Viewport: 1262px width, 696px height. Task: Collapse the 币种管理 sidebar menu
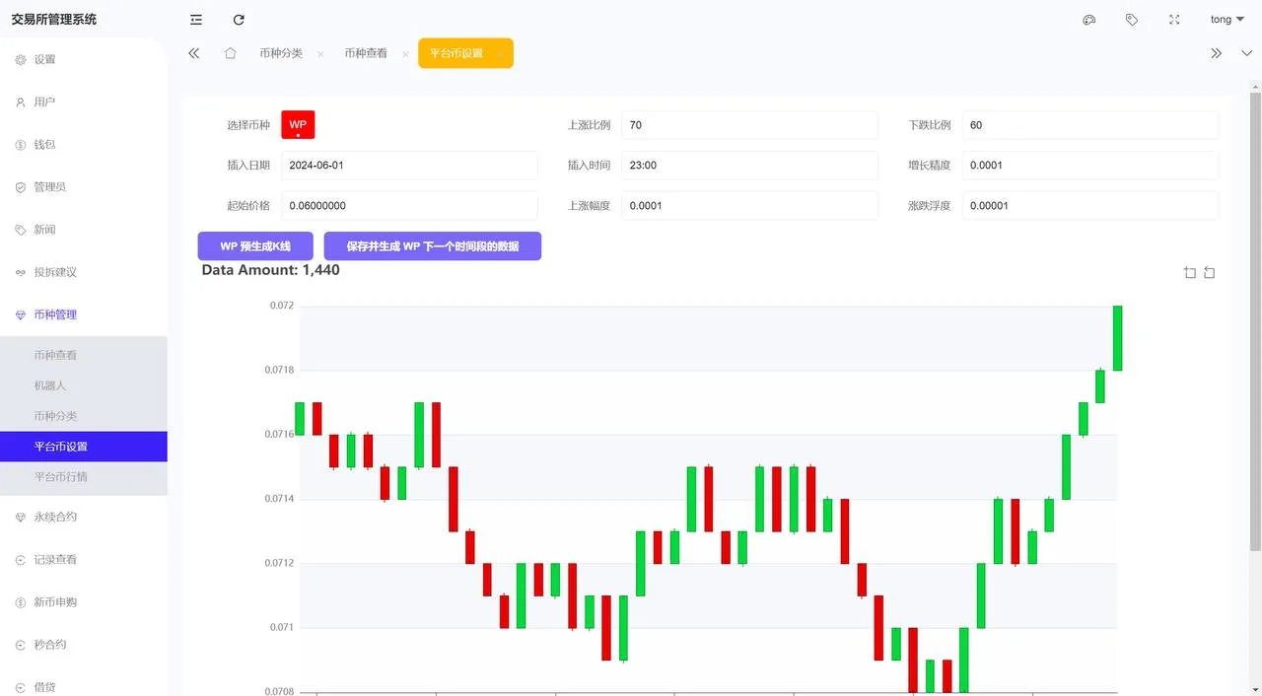pos(84,314)
